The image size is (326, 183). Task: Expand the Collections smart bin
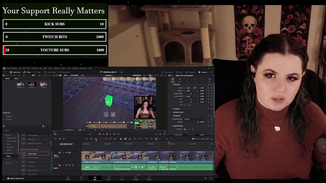[x=4, y=119]
